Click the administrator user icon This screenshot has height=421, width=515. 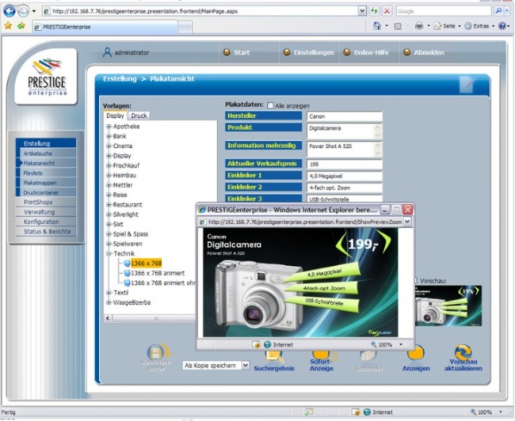107,52
